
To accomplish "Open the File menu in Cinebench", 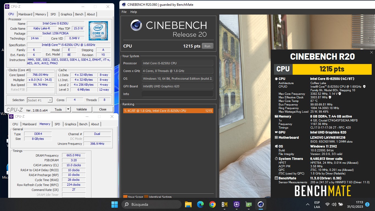I will pyautogui.click(x=124, y=12).
